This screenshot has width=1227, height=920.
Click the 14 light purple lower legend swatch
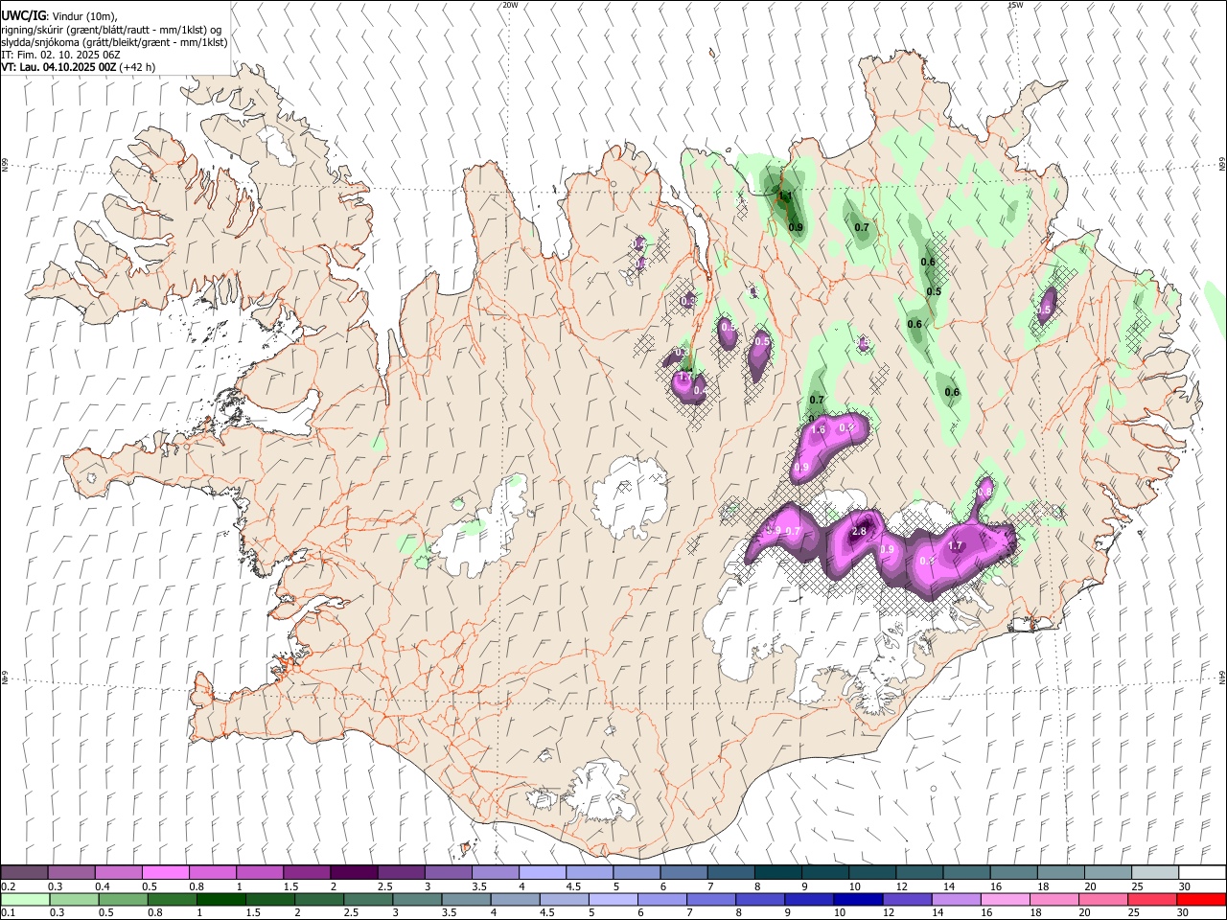pyautogui.click(x=957, y=899)
